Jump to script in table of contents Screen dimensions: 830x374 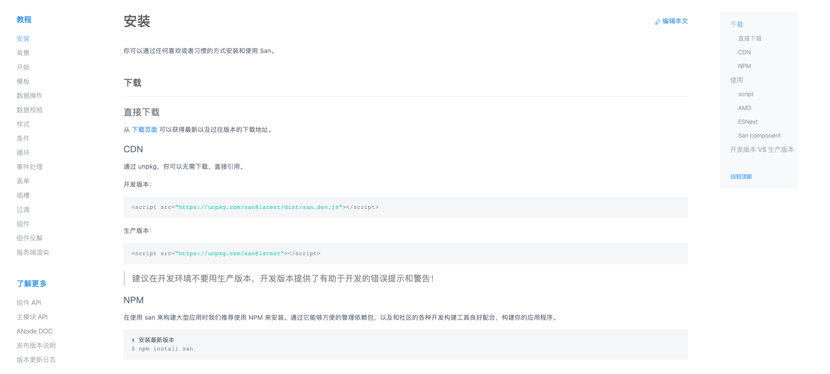coord(746,94)
